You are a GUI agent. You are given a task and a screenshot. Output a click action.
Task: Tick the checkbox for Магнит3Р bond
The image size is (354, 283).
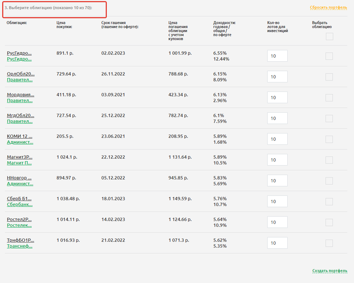pyautogui.click(x=329, y=160)
